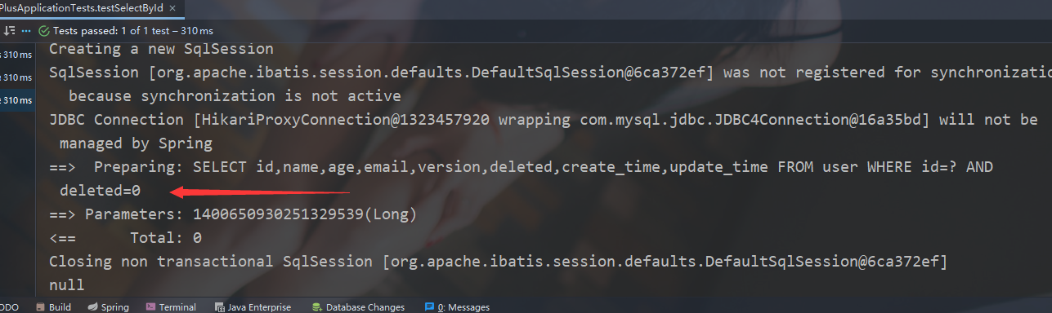Open the Database Changes tool window
The image size is (1052, 313).
coord(358,307)
